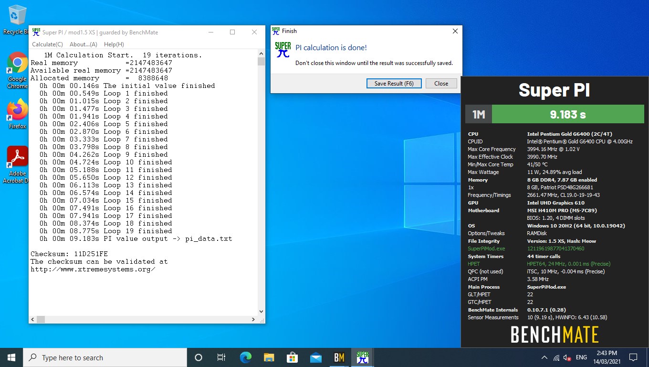This screenshot has height=367, width=649.
Task: Click the Close button in Finish dialog
Action: tap(441, 84)
